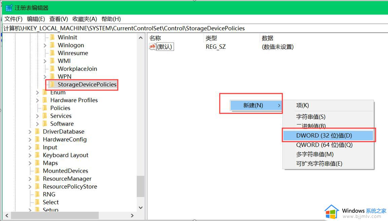
Task: Choose DWORD (32 位)值(D) from submenu
Action: (328, 135)
